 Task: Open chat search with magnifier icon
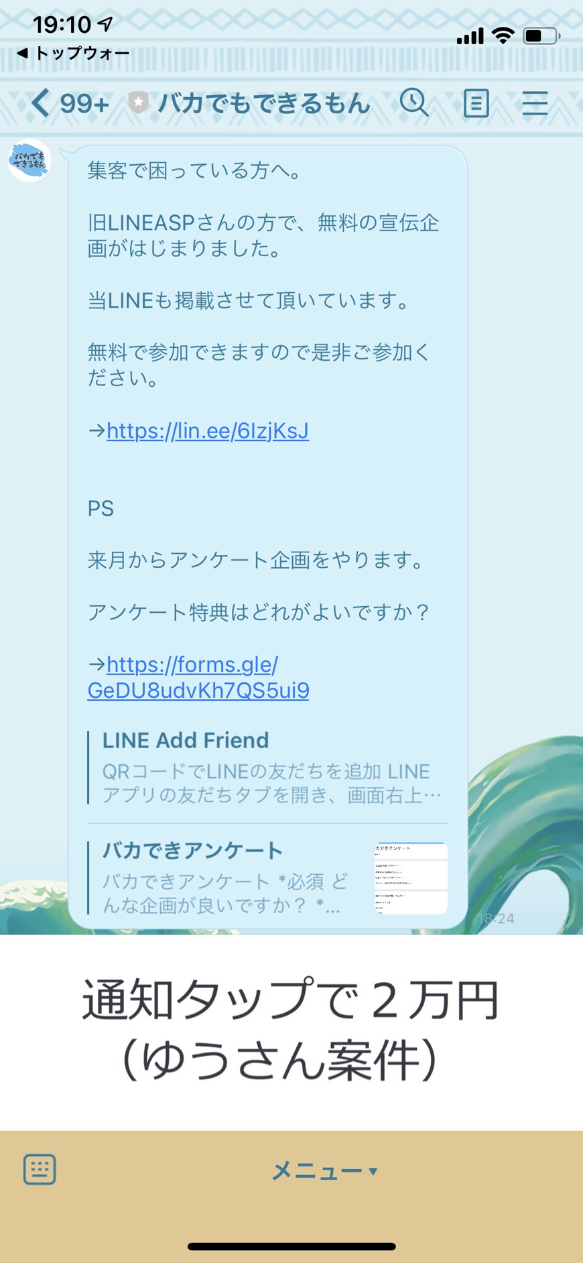tap(414, 103)
